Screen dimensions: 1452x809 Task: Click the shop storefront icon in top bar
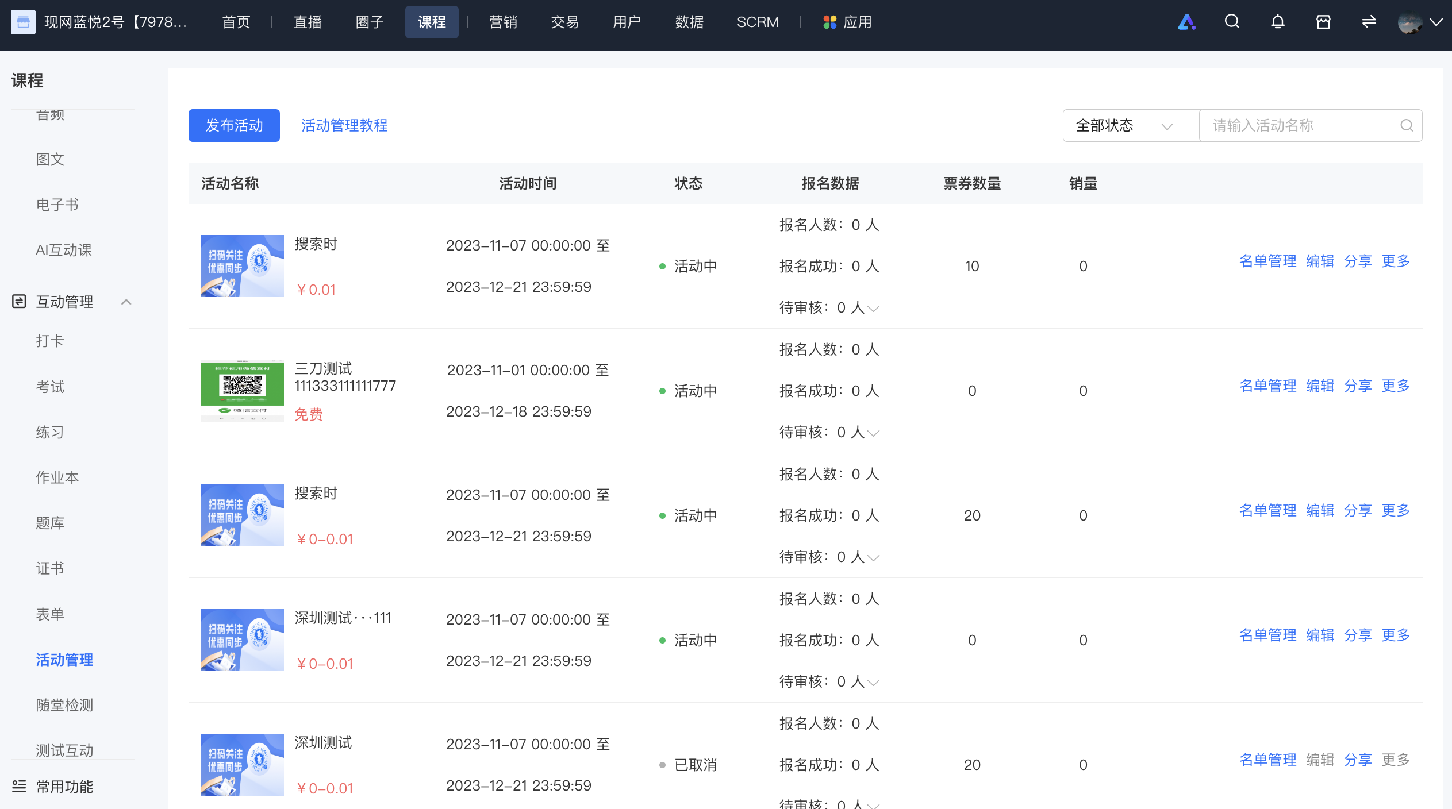(1323, 22)
